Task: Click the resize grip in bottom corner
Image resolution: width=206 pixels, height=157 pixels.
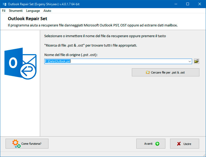Action: pyautogui.click(x=204, y=155)
